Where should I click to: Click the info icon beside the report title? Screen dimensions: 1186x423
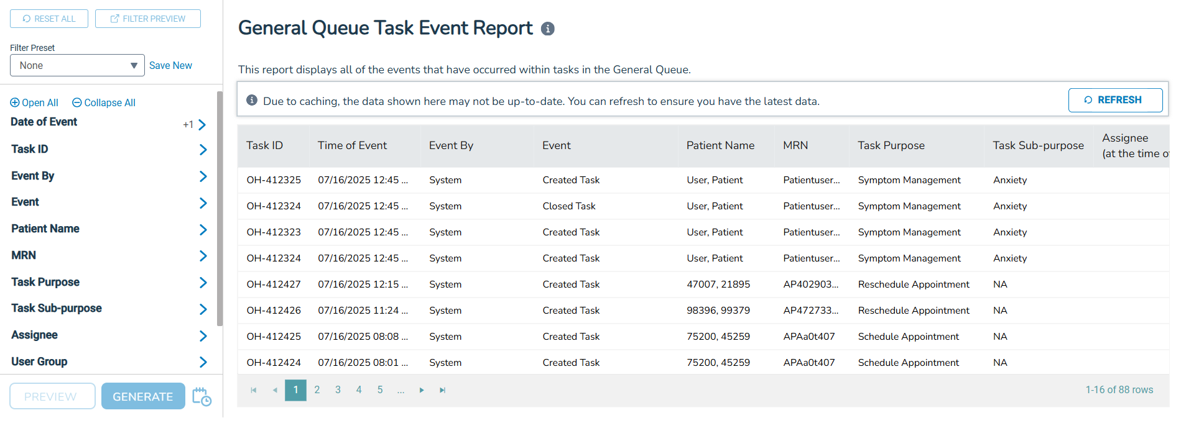pyautogui.click(x=547, y=29)
